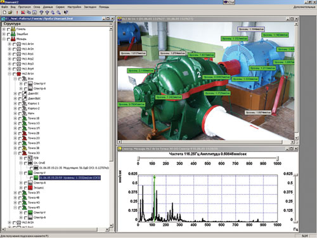317x238 pixels.
Task: Select the highlighted 01.06.05 Уровень measurement entry
Action: pos(70,178)
